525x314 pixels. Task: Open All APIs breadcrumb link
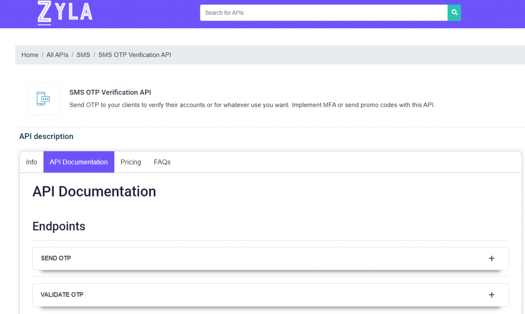tap(57, 55)
